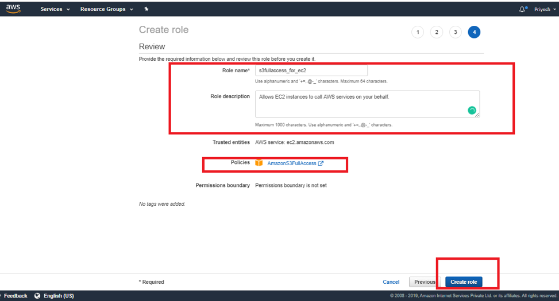
Task: Click the AmazonS3FullAccess policy link
Action: pos(291,163)
